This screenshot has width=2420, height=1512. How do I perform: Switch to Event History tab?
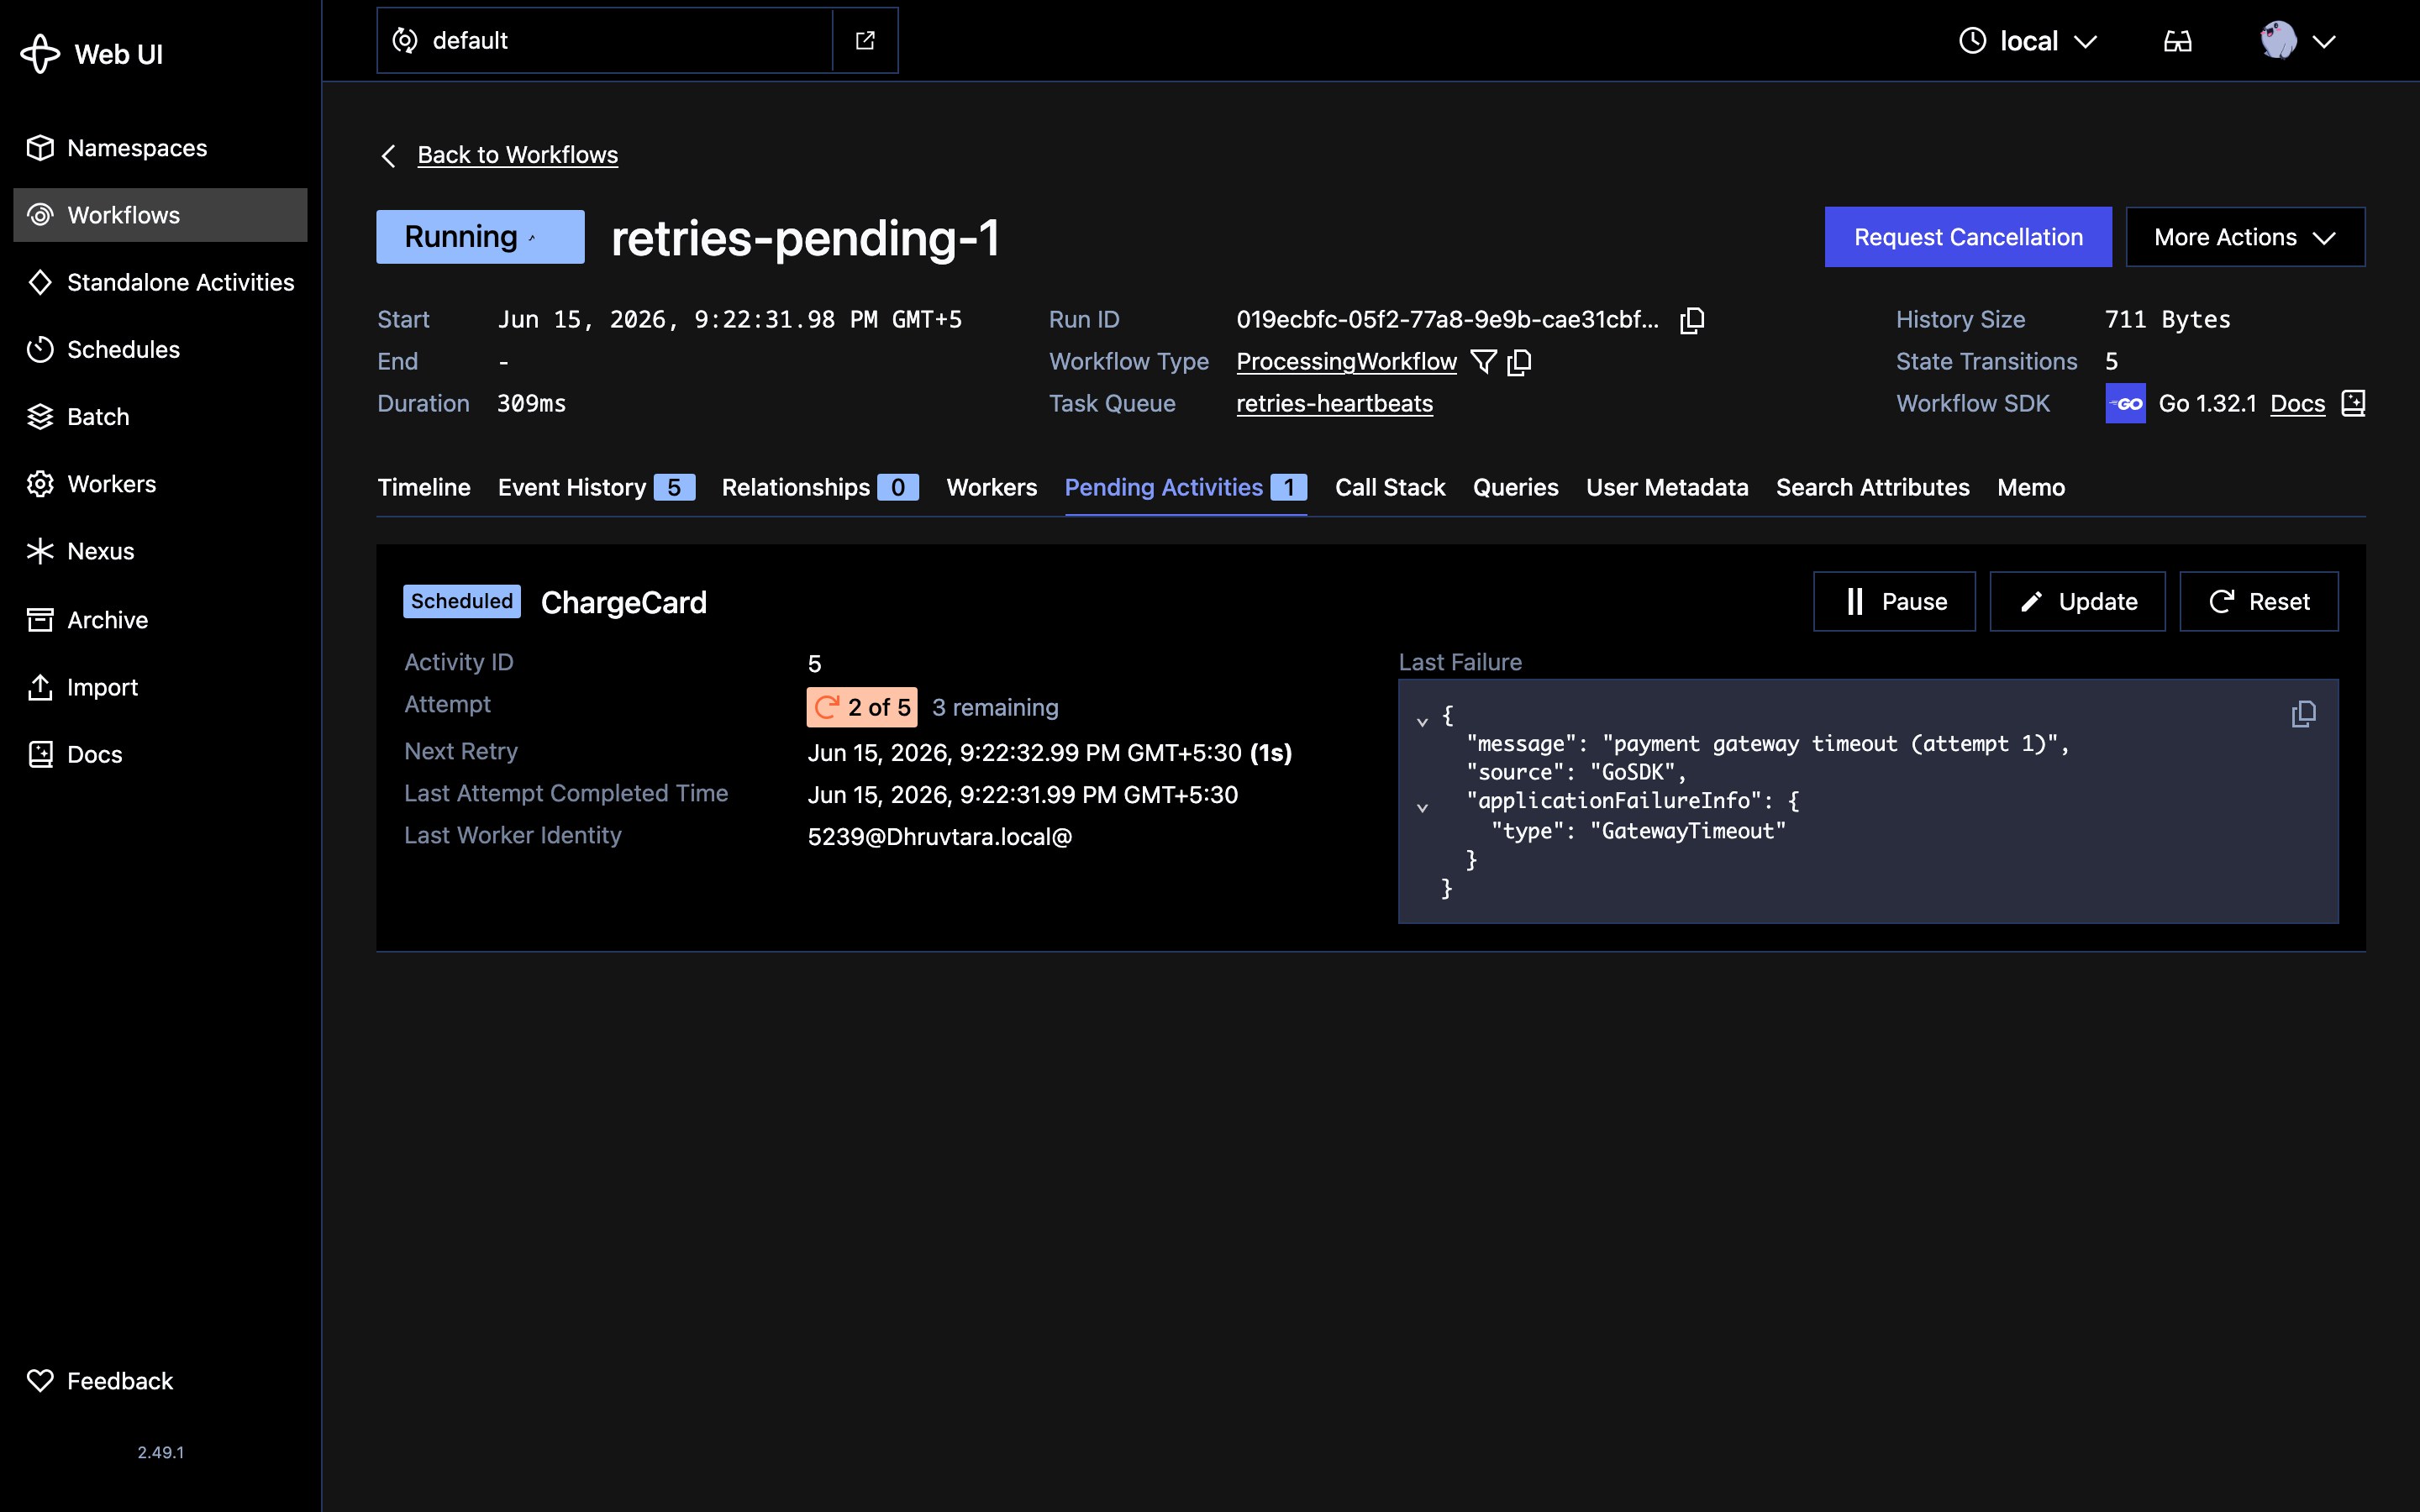[x=596, y=488]
